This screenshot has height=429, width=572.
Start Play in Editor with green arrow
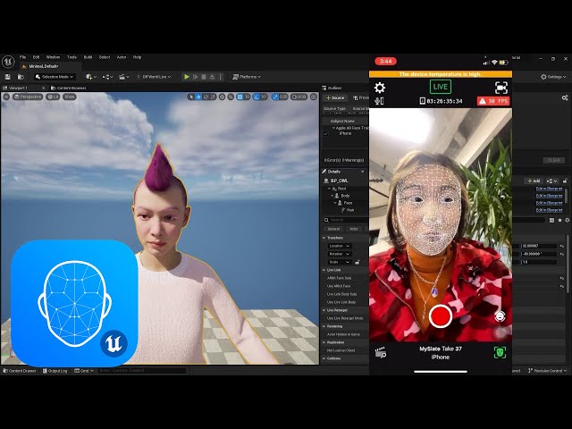(187, 77)
